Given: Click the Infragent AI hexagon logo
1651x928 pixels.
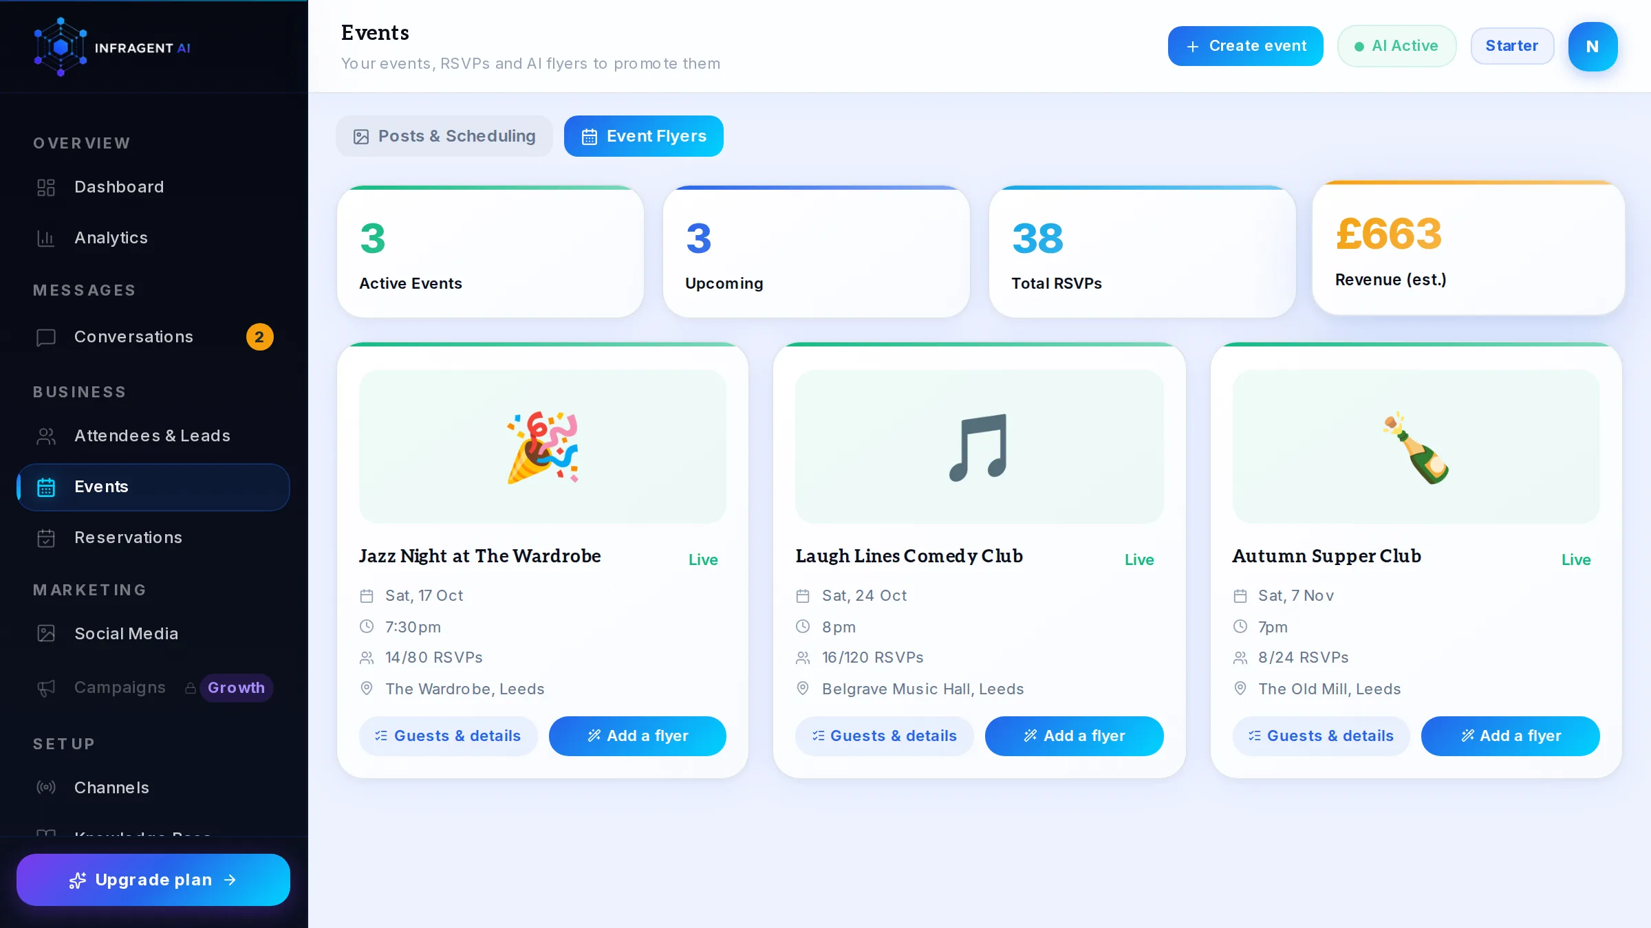Looking at the screenshot, I should pos(61,47).
